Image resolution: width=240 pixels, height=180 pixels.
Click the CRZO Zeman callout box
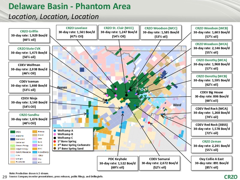[x=211, y=146]
